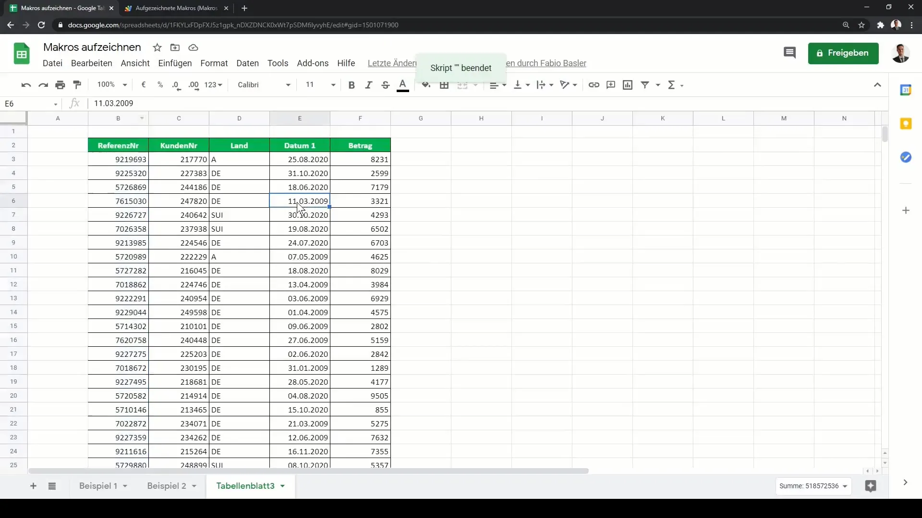Decrease decimal places icon
Image resolution: width=922 pixels, height=518 pixels.
tap(176, 85)
